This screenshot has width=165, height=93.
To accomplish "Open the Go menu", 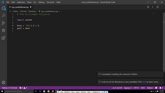I will pos(35,2).
